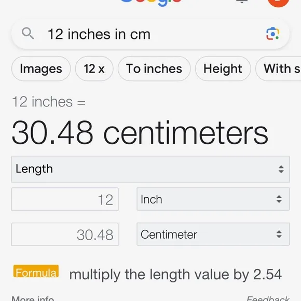Tap the Google logo

click(x=151, y=3)
